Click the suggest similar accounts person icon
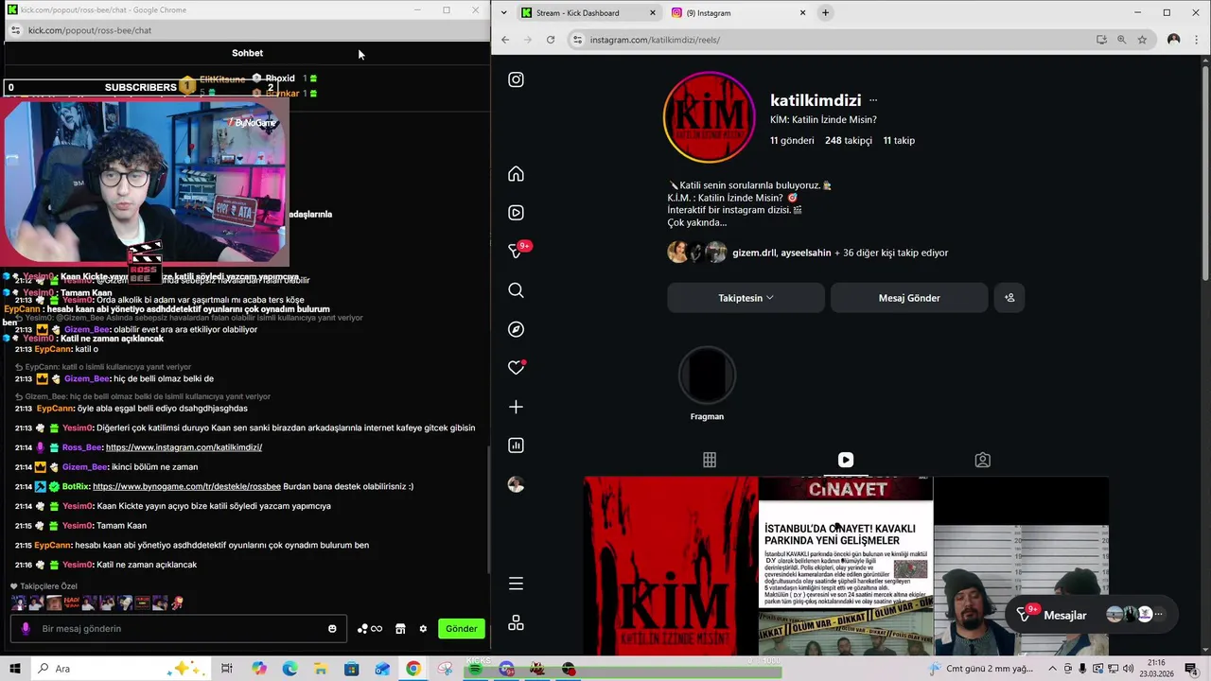 pyautogui.click(x=1009, y=298)
